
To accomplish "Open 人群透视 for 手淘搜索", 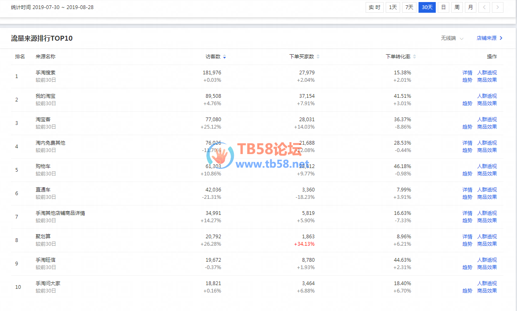I will tap(487, 73).
